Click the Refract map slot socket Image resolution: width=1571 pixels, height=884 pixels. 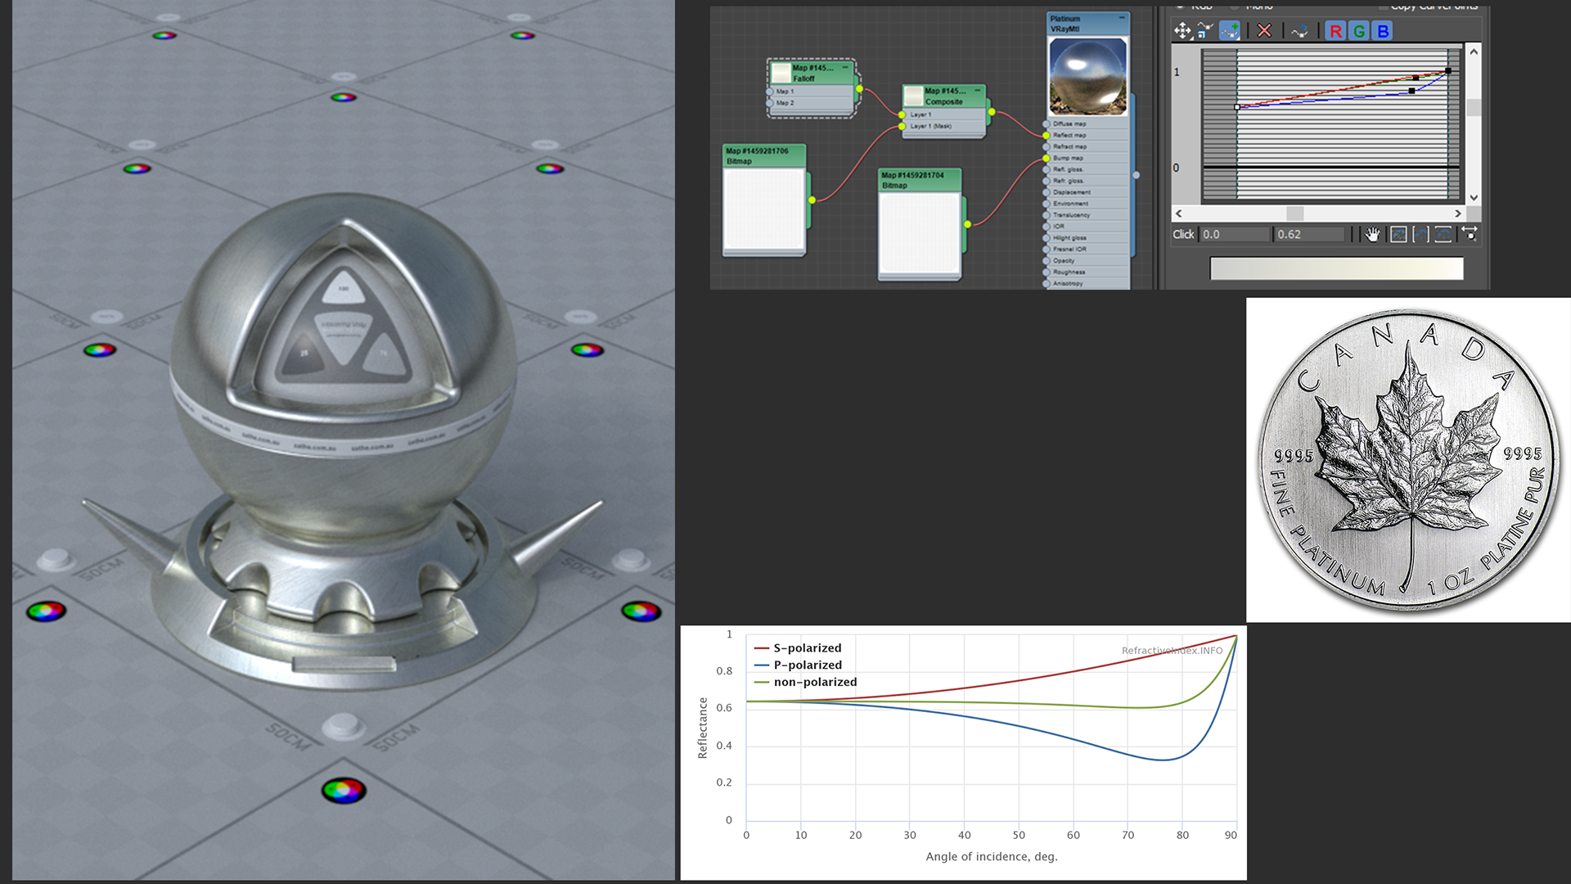pyautogui.click(x=1047, y=147)
